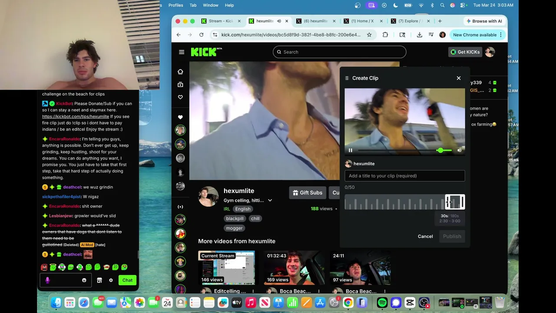Go to Kick home sidebar icon
The width and height of the screenshot is (556, 313).
click(180, 72)
